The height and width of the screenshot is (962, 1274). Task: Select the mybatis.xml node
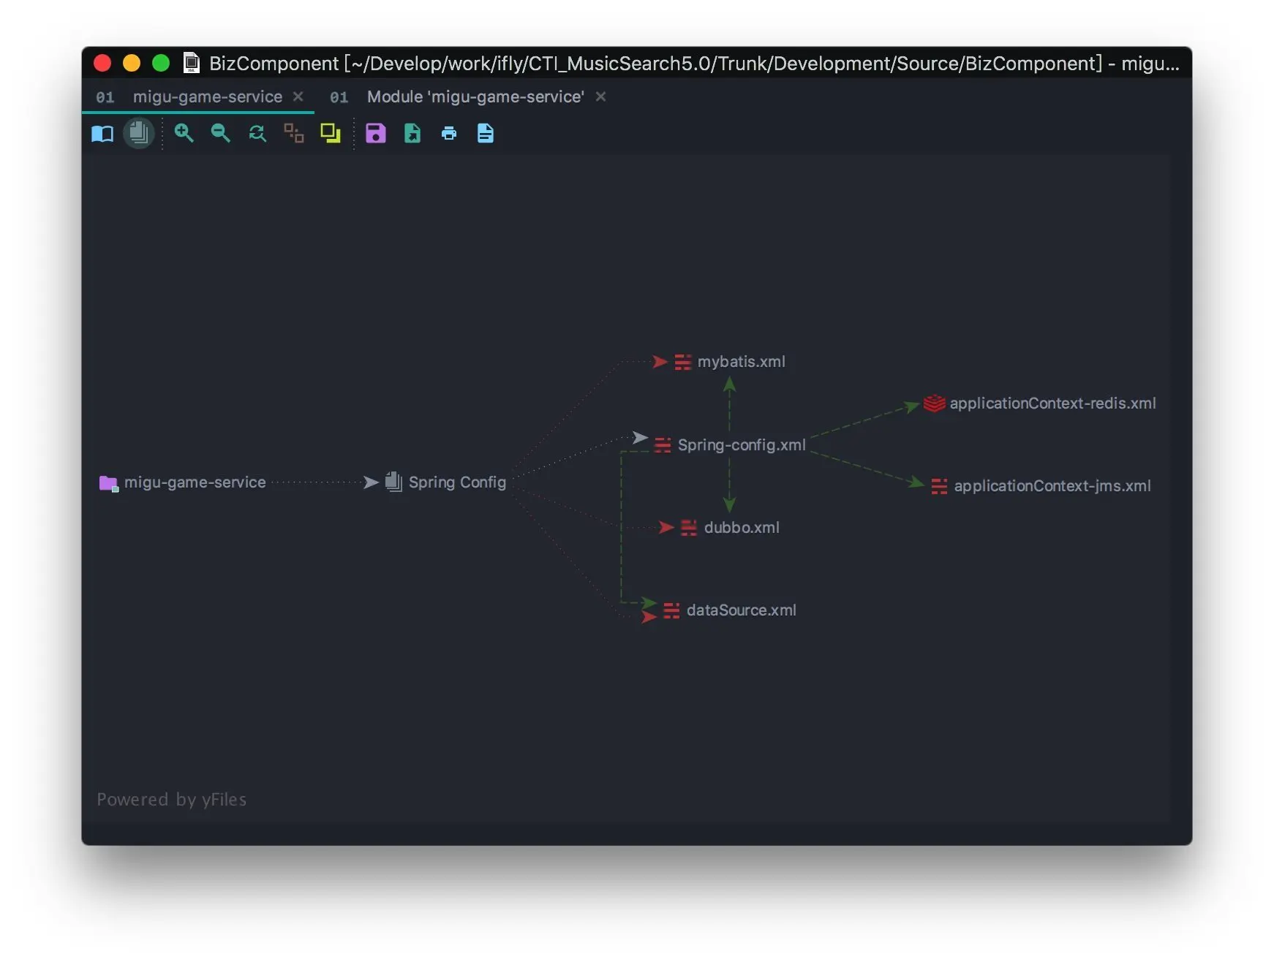[x=740, y=362]
